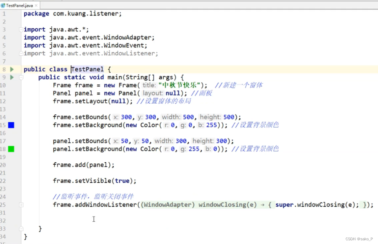Click super.windowClosing(e) in folded code

315,205
